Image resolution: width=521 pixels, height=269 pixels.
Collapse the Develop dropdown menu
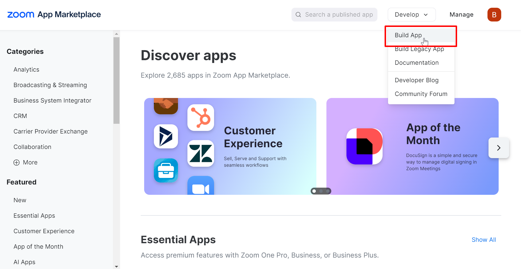[x=412, y=15]
